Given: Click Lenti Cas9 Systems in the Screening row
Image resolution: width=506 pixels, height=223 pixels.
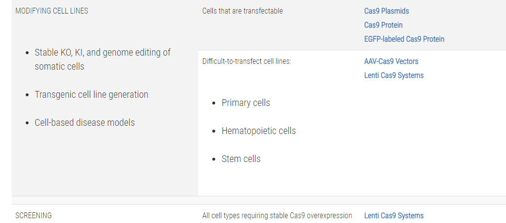Looking at the screenshot, I should [394, 216].
